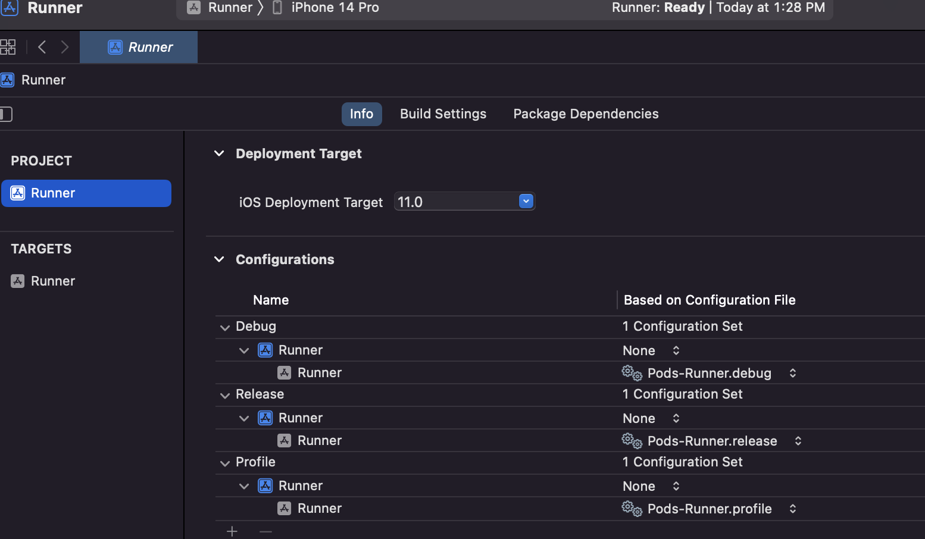
Task: Switch to the Build Settings tab
Action: [x=443, y=114]
